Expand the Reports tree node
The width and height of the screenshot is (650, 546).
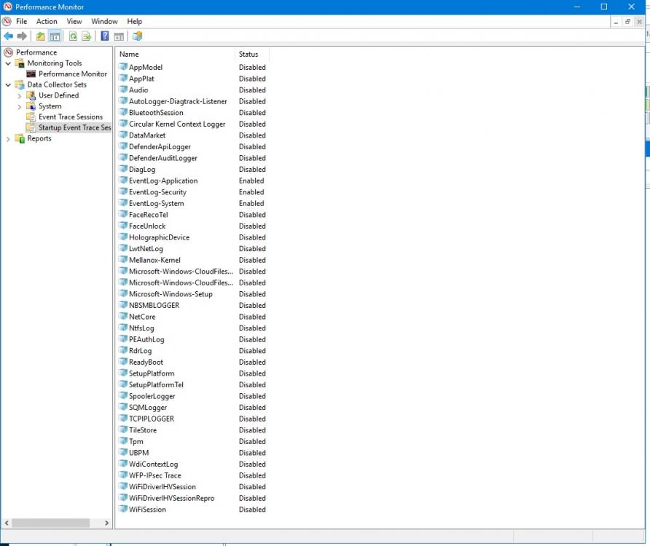pyautogui.click(x=8, y=139)
